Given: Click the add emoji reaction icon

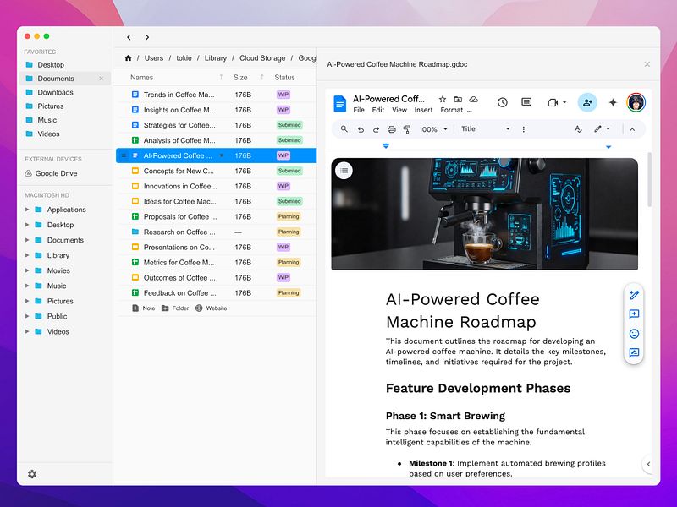Looking at the screenshot, I should click(x=634, y=334).
